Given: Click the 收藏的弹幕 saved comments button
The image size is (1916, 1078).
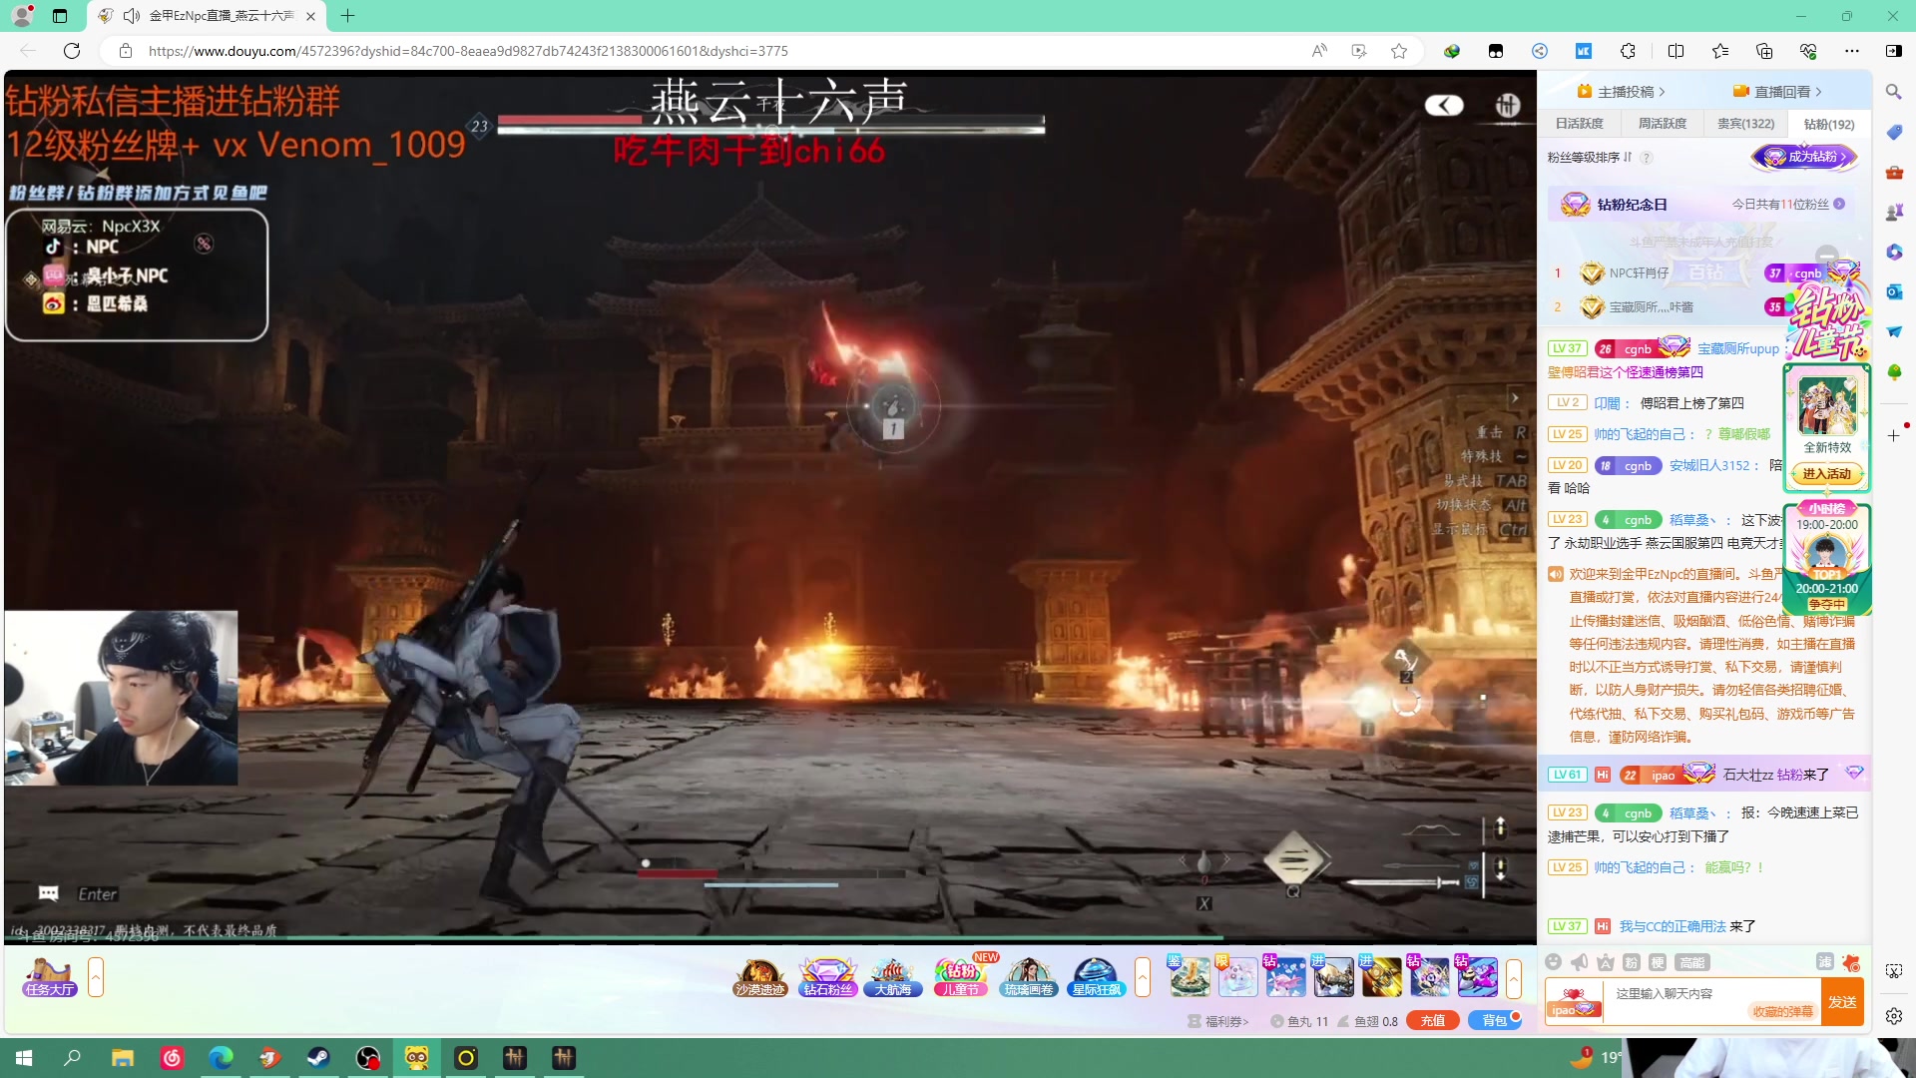Looking at the screenshot, I should tap(1782, 1012).
